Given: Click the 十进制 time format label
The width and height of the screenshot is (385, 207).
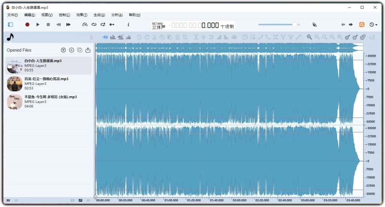Looking at the screenshot, I should point(227,27).
